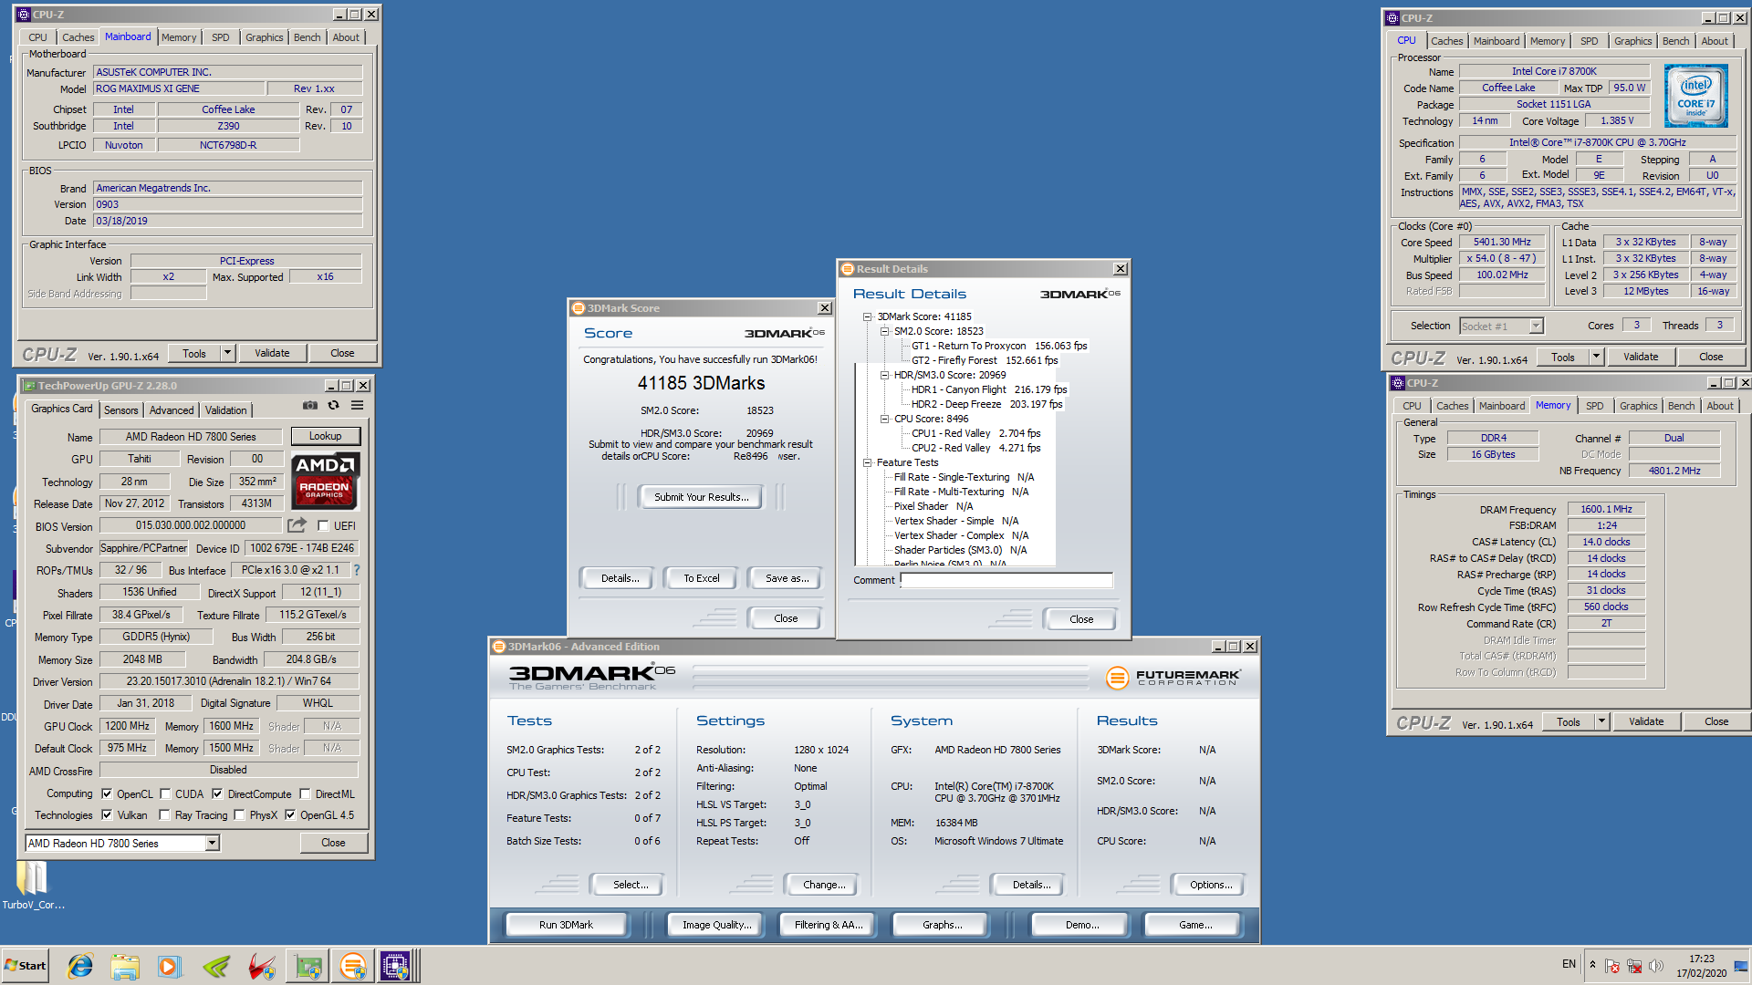Select the GT1 - Return To Proxycon result row
Screen dimensions: 1752x985
[x=999, y=346]
